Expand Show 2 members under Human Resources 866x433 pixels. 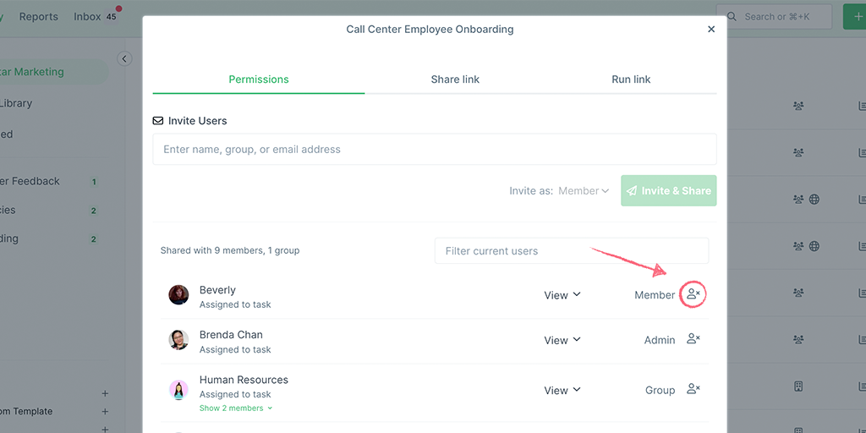coord(236,408)
